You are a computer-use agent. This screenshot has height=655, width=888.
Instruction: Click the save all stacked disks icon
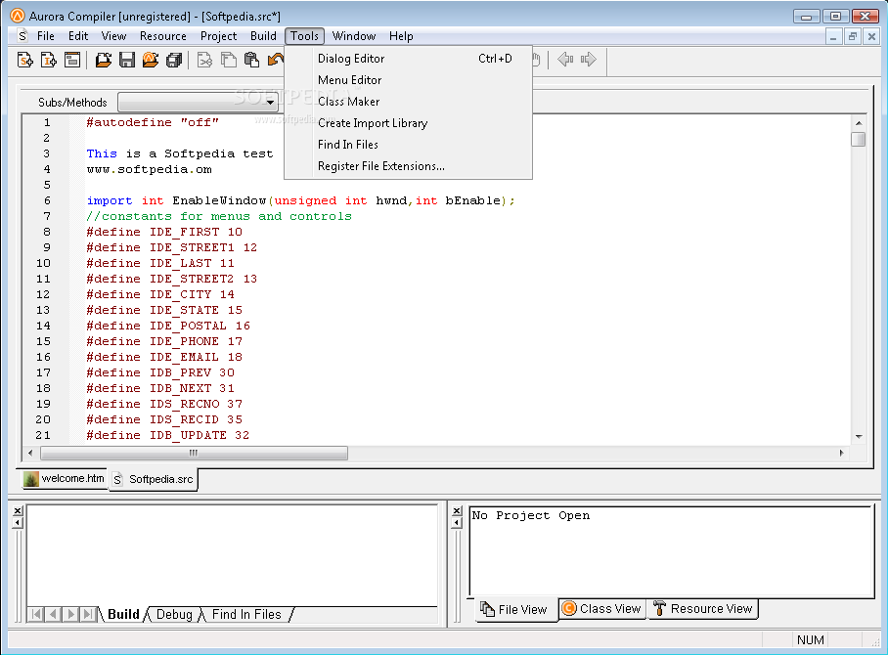(x=174, y=60)
